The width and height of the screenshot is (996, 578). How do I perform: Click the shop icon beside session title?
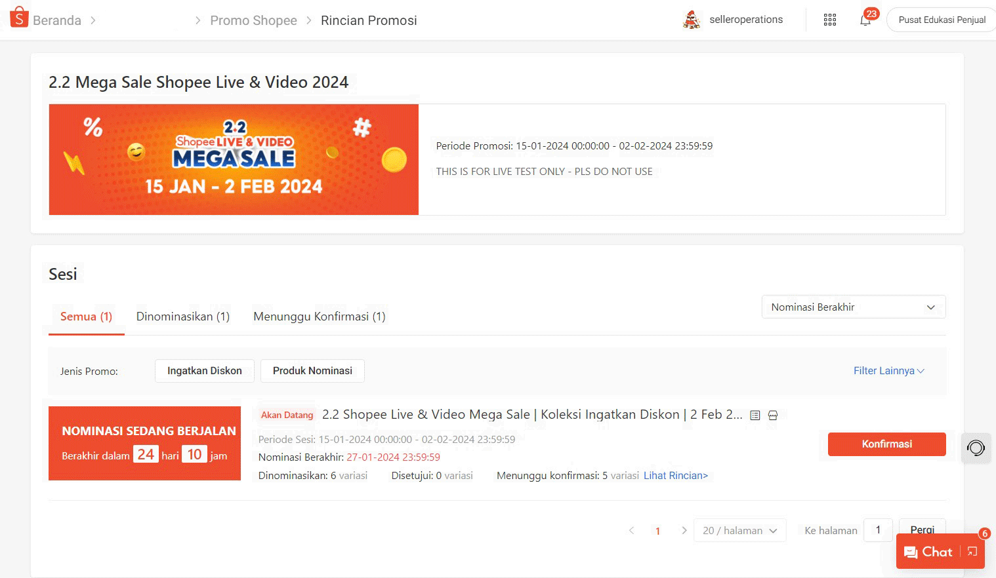(773, 415)
